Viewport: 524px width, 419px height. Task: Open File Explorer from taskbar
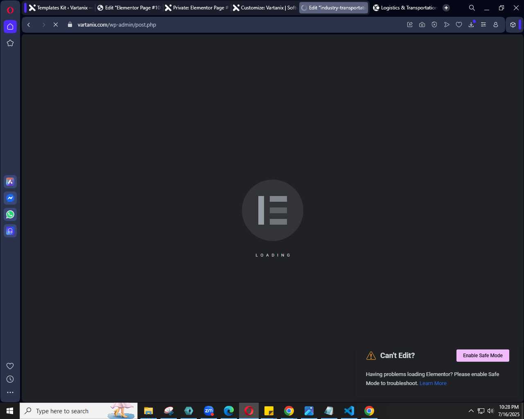pyautogui.click(x=148, y=411)
